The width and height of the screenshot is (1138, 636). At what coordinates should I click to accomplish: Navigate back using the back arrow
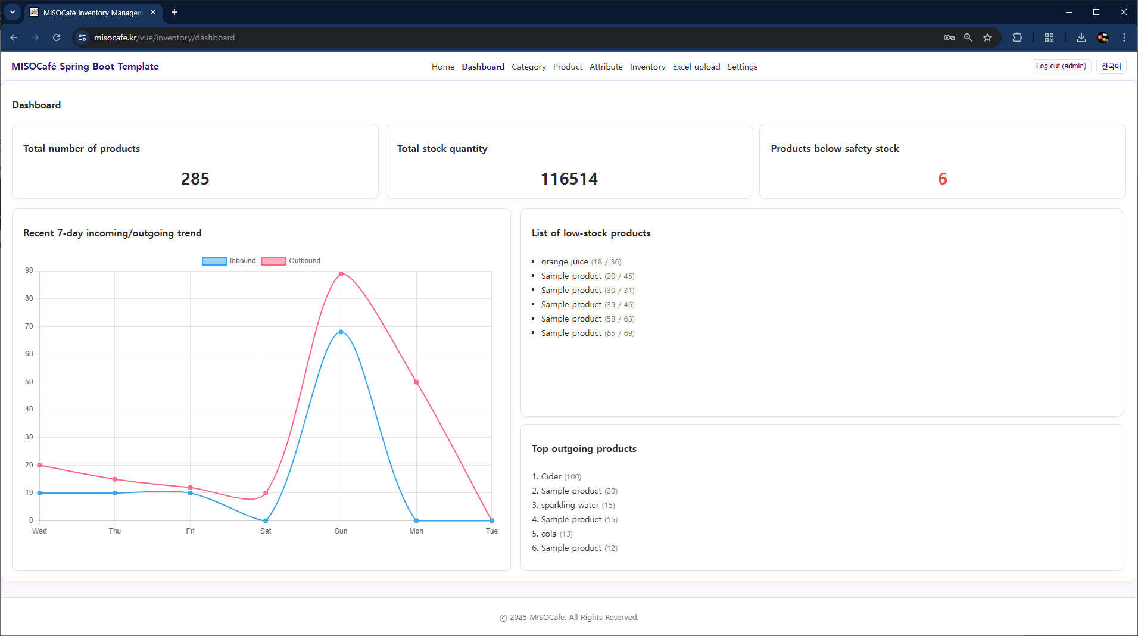click(x=14, y=37)
